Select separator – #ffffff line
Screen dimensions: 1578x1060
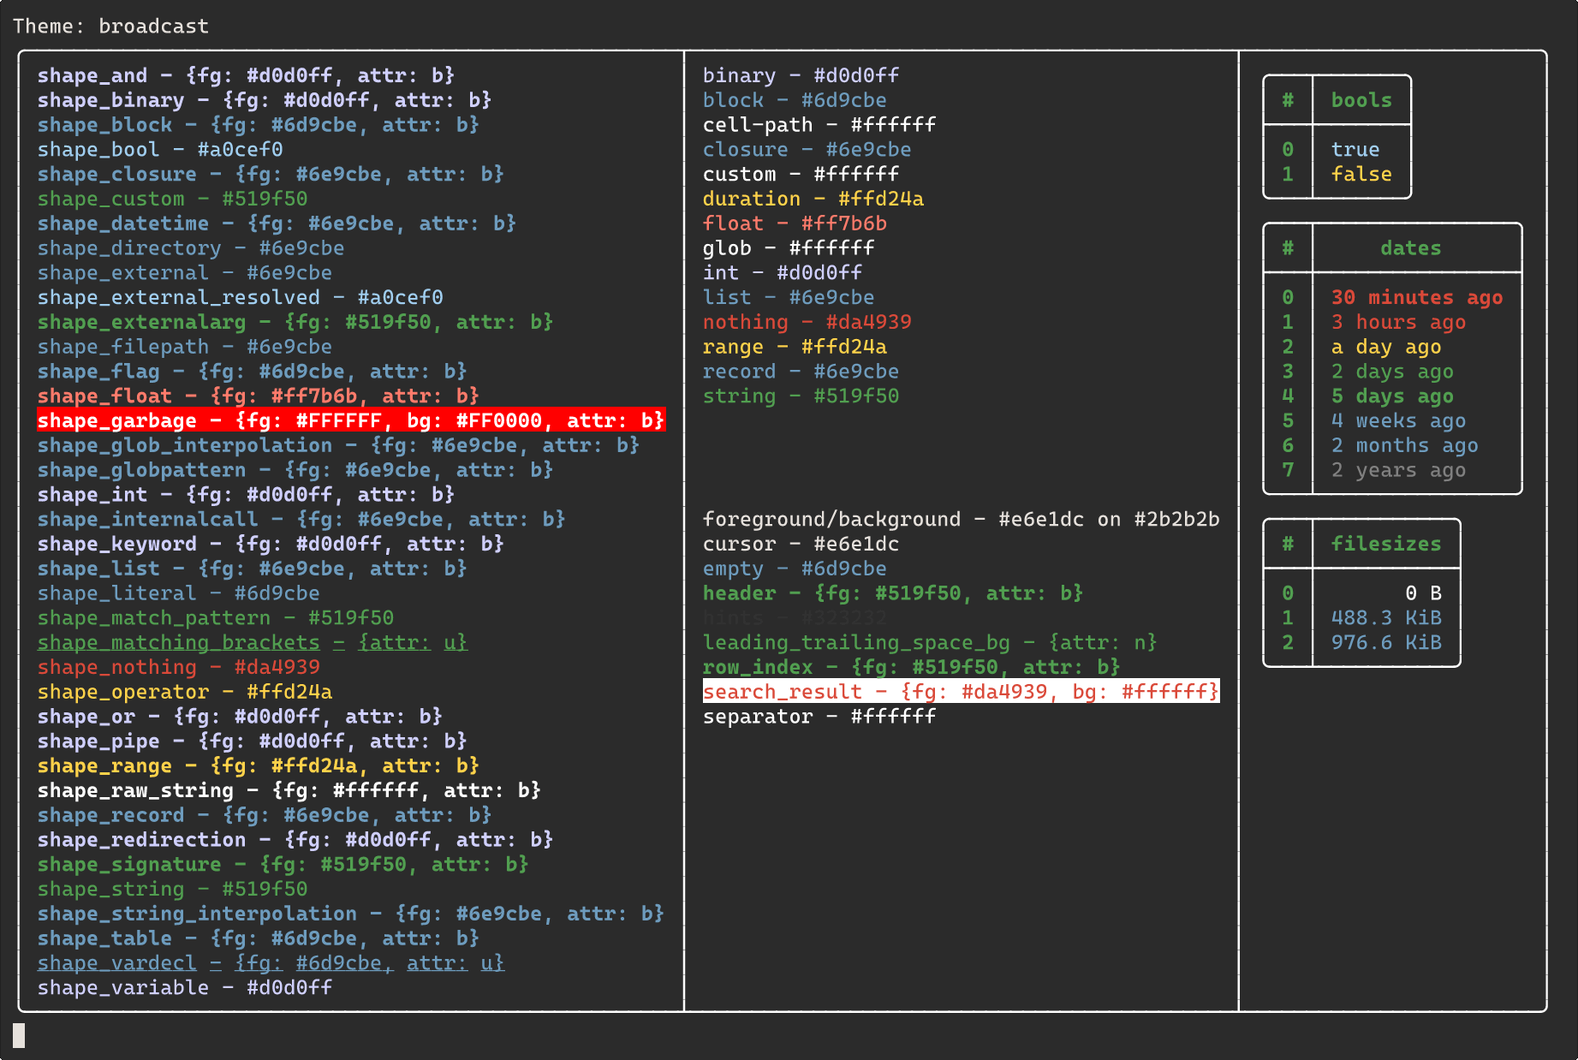819,717
